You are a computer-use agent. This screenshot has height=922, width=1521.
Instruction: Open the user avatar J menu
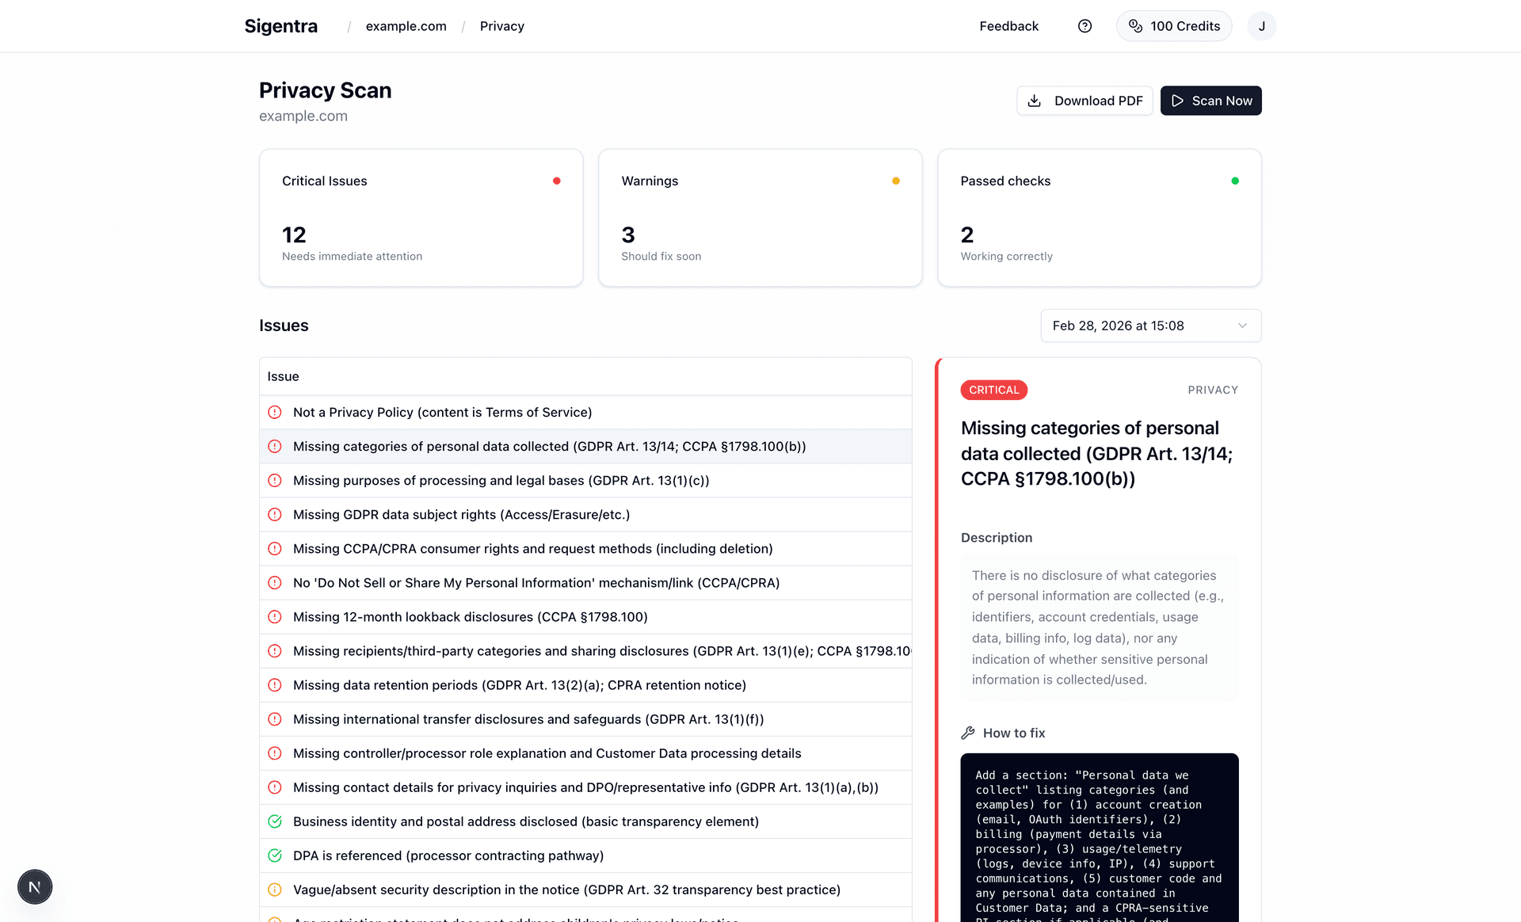pyautogui.click(x=1261, y=26)
